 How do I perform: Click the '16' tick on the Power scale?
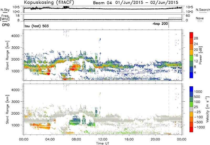coord(196,55)
